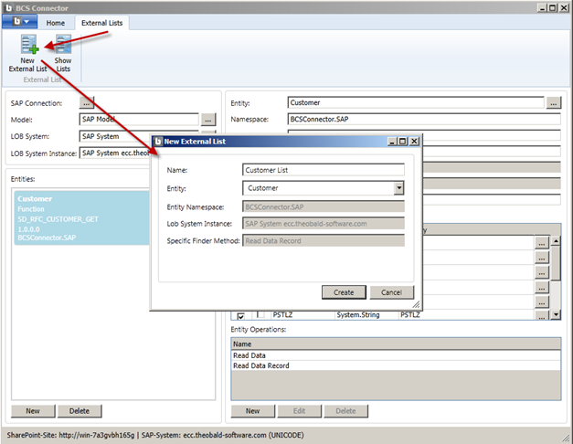Image resolution: width=573 pixels, height=444 pixels.
Task: Delete the selected entity in Entities panel
Action: tap(80, 411)
